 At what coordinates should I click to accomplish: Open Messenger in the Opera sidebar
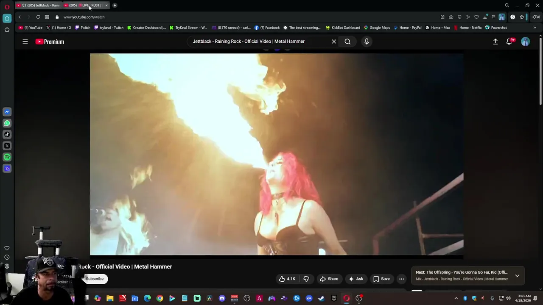(x=7, y=112)
